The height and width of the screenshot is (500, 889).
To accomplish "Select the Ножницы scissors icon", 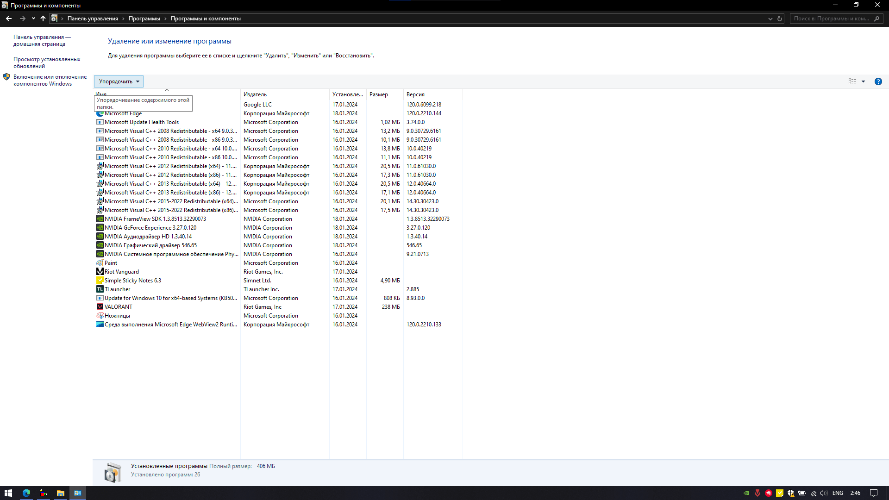I will tap(100, 316).
